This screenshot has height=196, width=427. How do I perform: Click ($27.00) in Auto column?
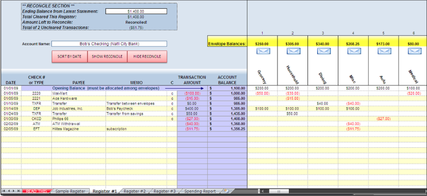[x=383, y=119]
